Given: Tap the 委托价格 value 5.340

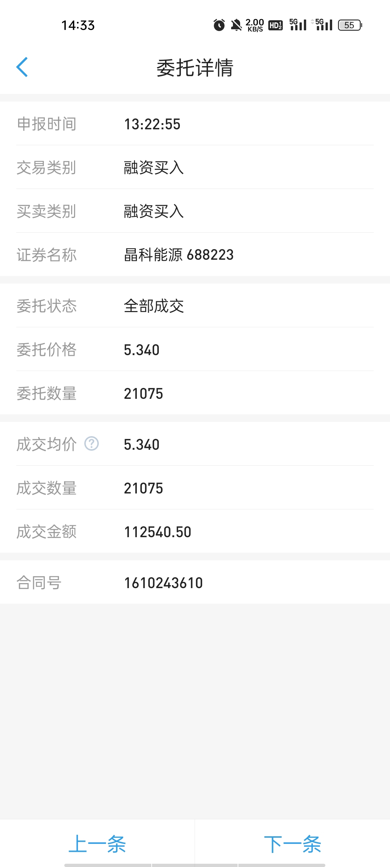Looking at the screenshot, I should click(142, 350).
